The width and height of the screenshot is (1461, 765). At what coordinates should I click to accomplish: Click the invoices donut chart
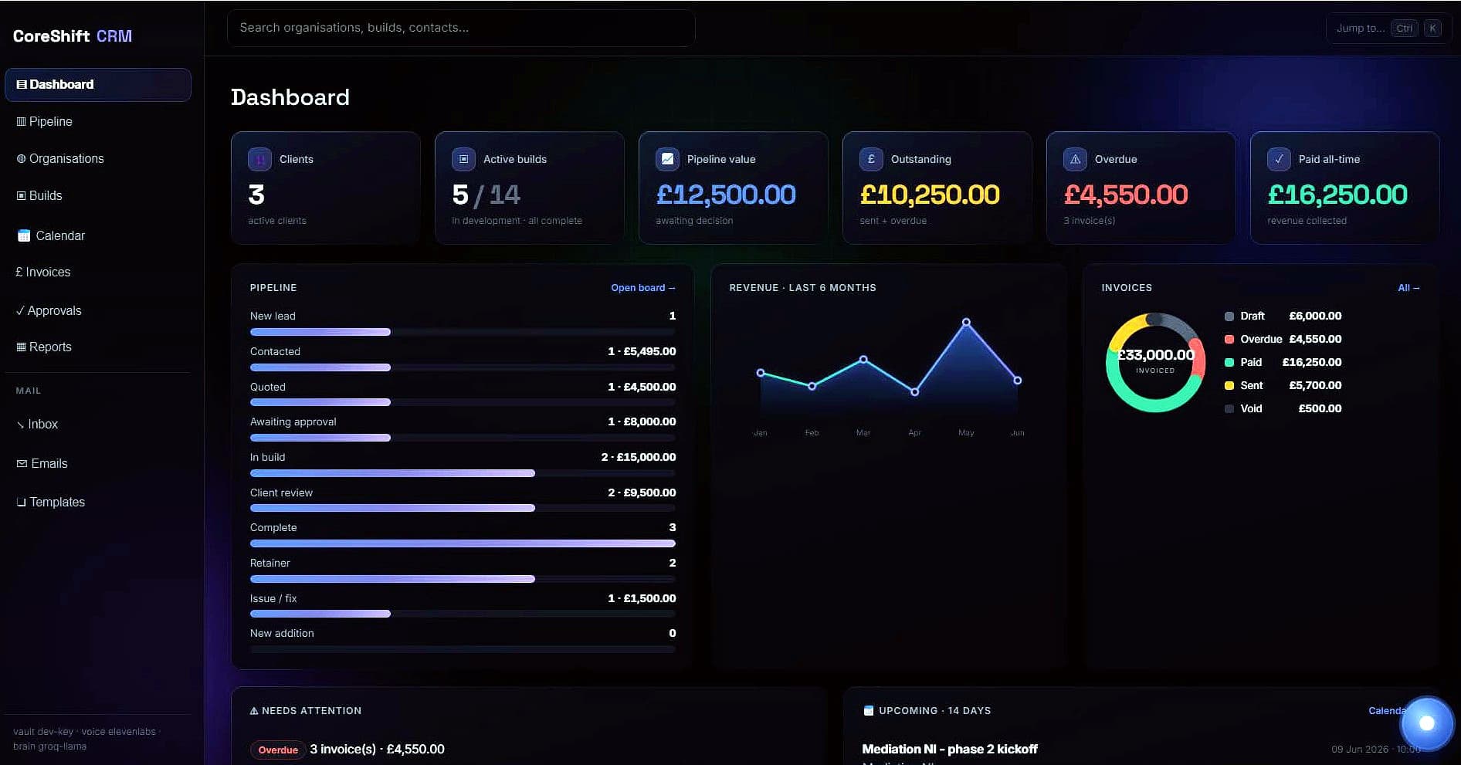coord(1155,362)
